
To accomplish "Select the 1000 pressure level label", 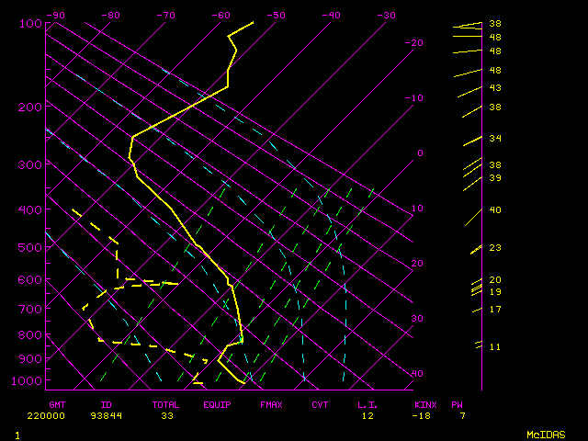I will (29, 380).
